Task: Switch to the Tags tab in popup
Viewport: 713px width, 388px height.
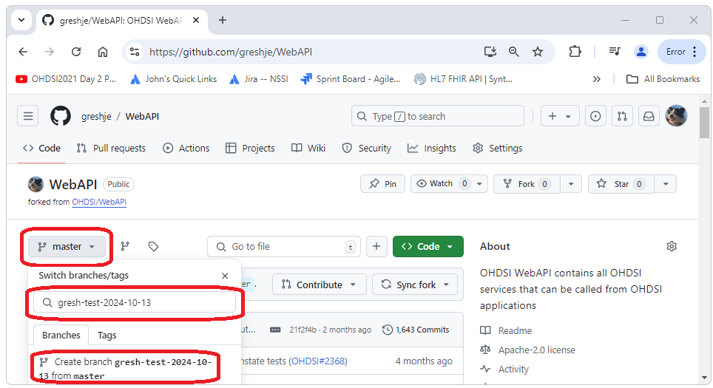Action: point(107,336)
